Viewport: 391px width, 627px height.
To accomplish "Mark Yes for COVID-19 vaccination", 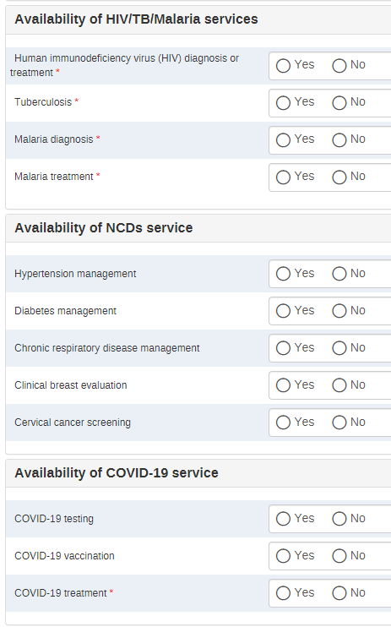I will (283, 557).
